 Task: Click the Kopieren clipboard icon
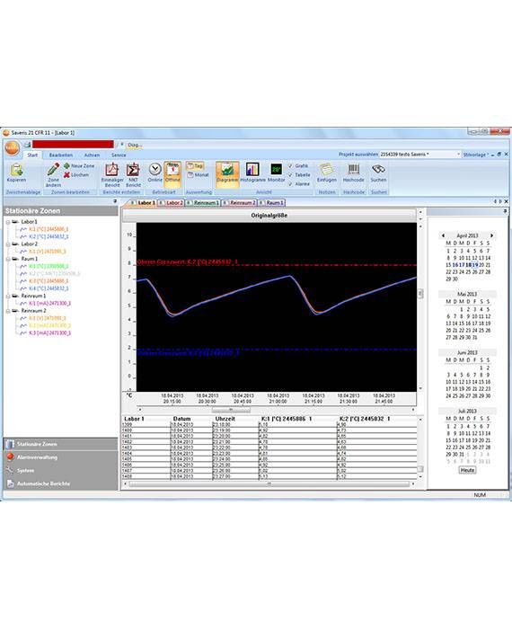coord(16,170)
